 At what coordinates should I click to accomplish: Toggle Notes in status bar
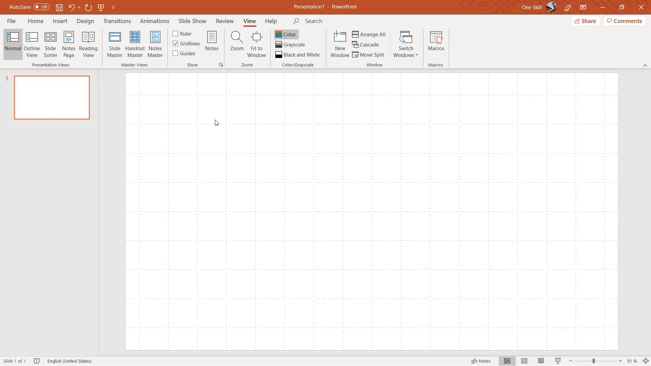click(x=481, y=361)
